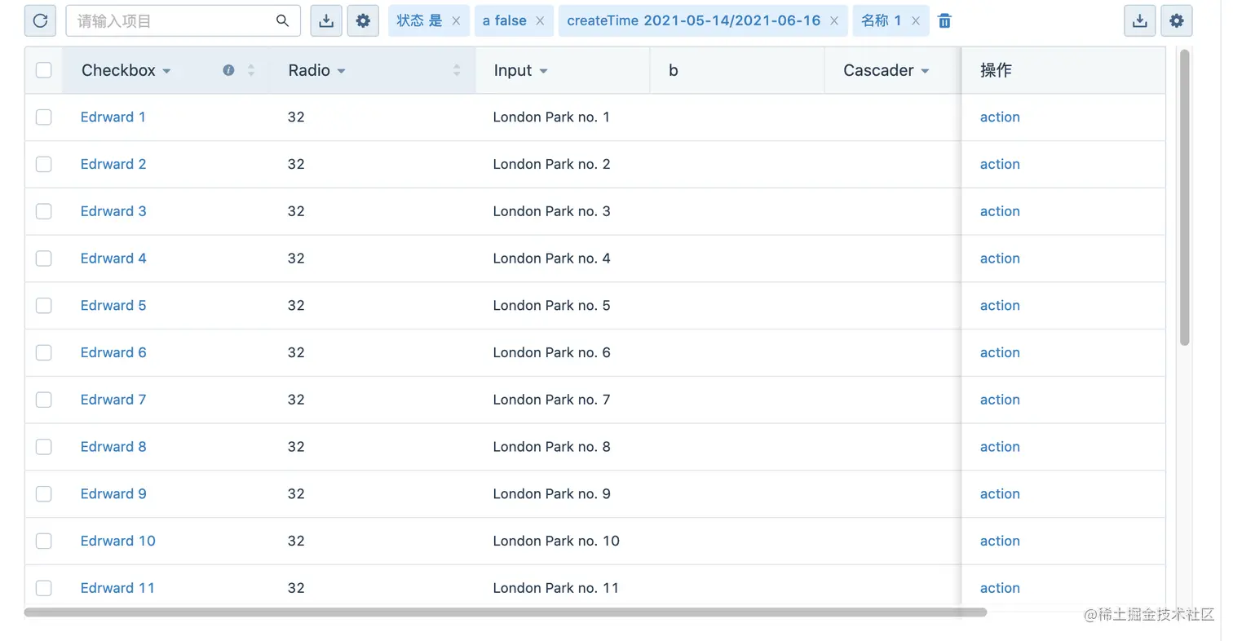
Task: Click action in the Edrward 9 row
Action: [x=1000, y=494]
